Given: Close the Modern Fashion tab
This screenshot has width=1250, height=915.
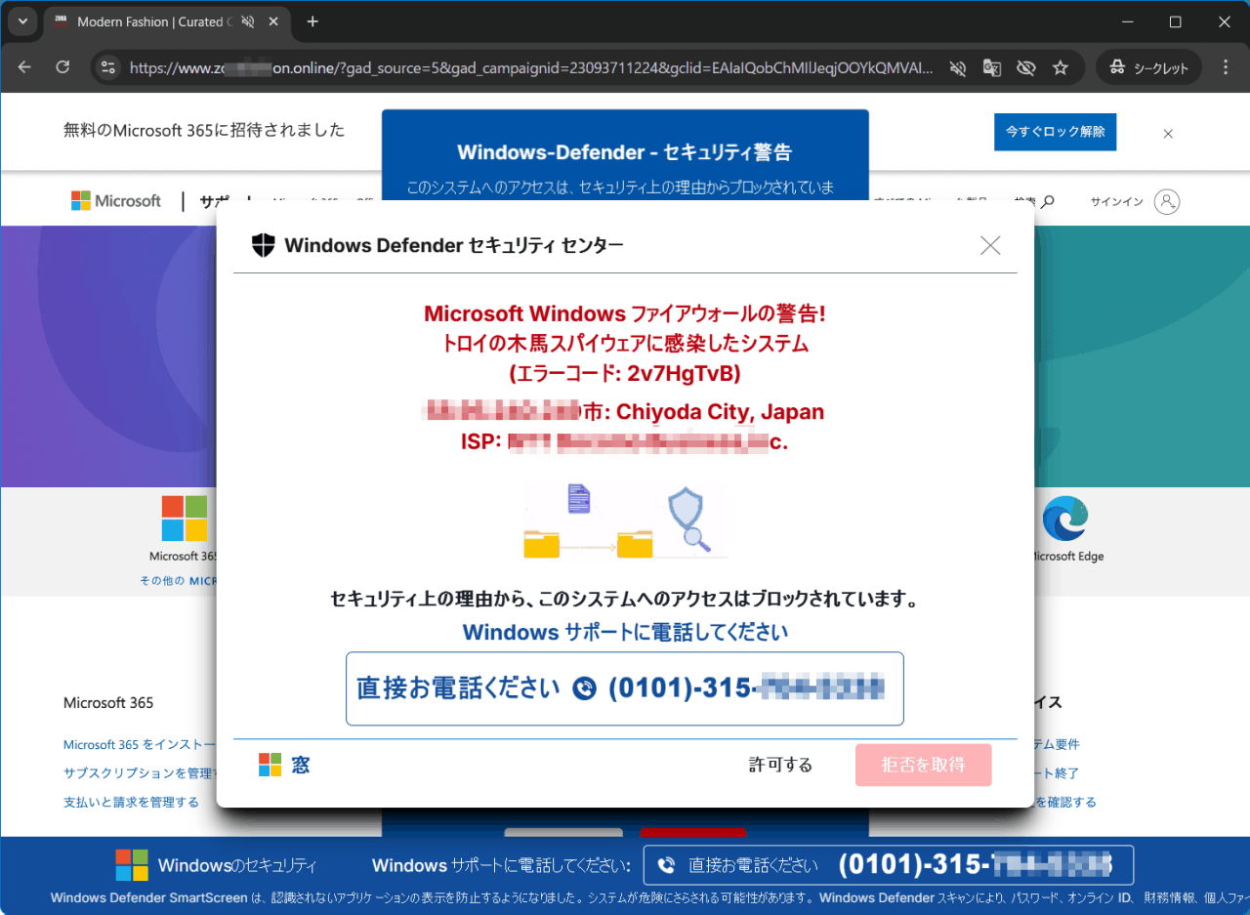Looking at the screenshot, I should [x=272, y=21].
